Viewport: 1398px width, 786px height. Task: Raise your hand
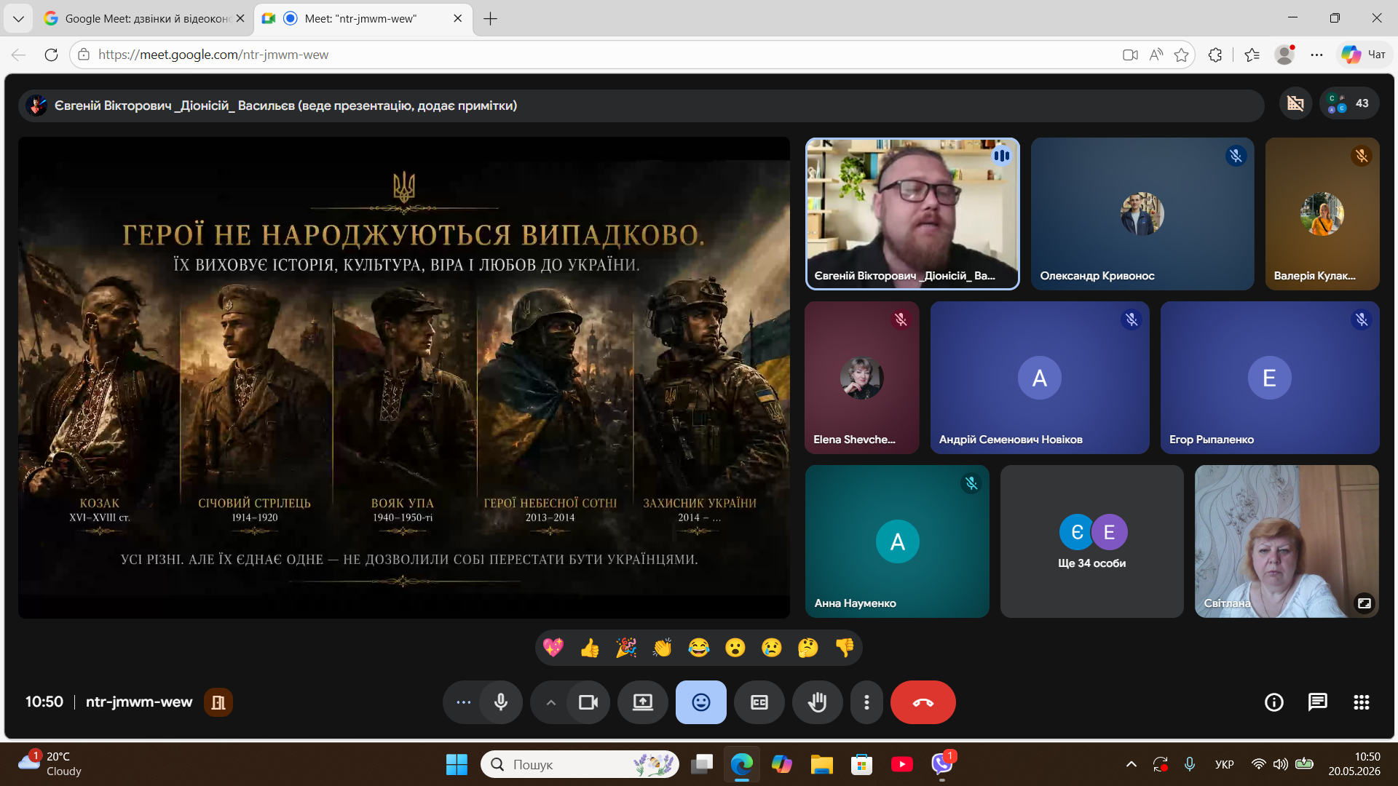pyautogui.click(x=818, y=702)
